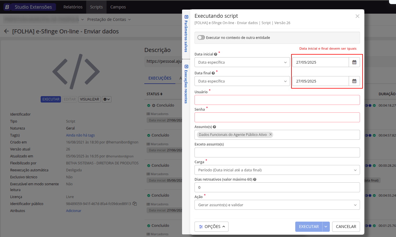Click duration value 00:00:28.26
This screenshot has width=396, height=237.
pyautogui.click(x=387, y=166)
